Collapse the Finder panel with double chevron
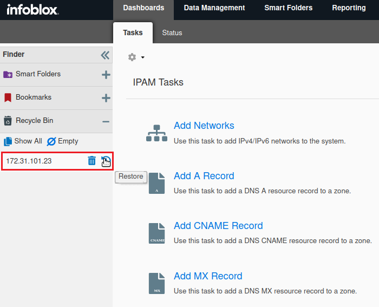The width and height of the screenshot is (379, 307). click(105, 55)
